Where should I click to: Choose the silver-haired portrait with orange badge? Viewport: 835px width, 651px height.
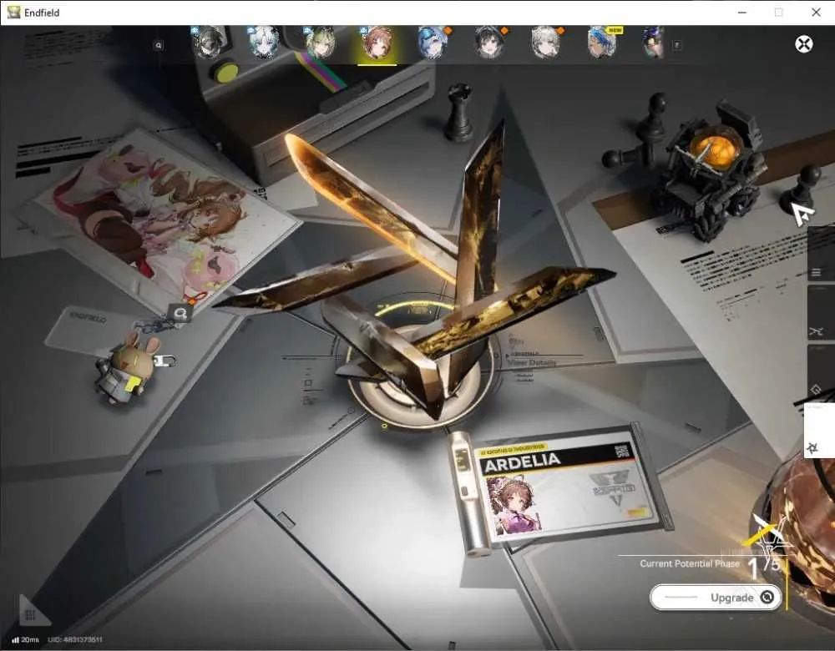coord(546,42)
